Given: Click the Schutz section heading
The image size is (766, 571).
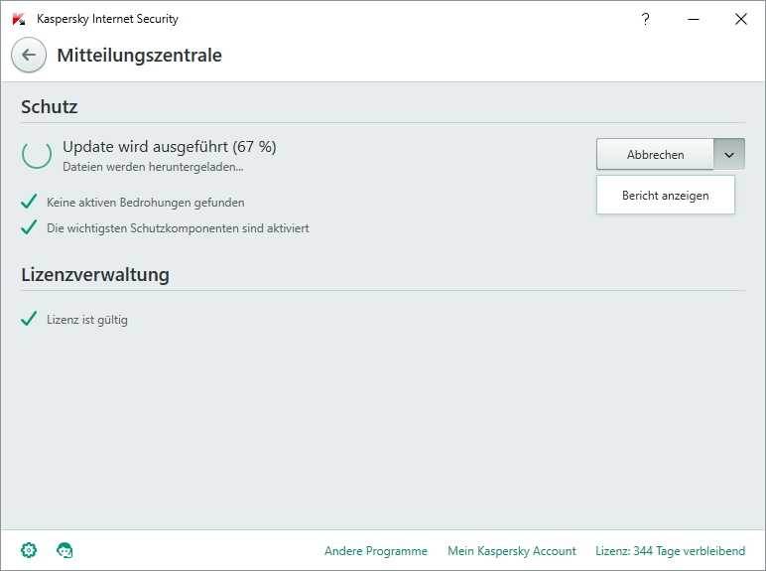Looking at the screenshot, I should click(x=50, y=106).
